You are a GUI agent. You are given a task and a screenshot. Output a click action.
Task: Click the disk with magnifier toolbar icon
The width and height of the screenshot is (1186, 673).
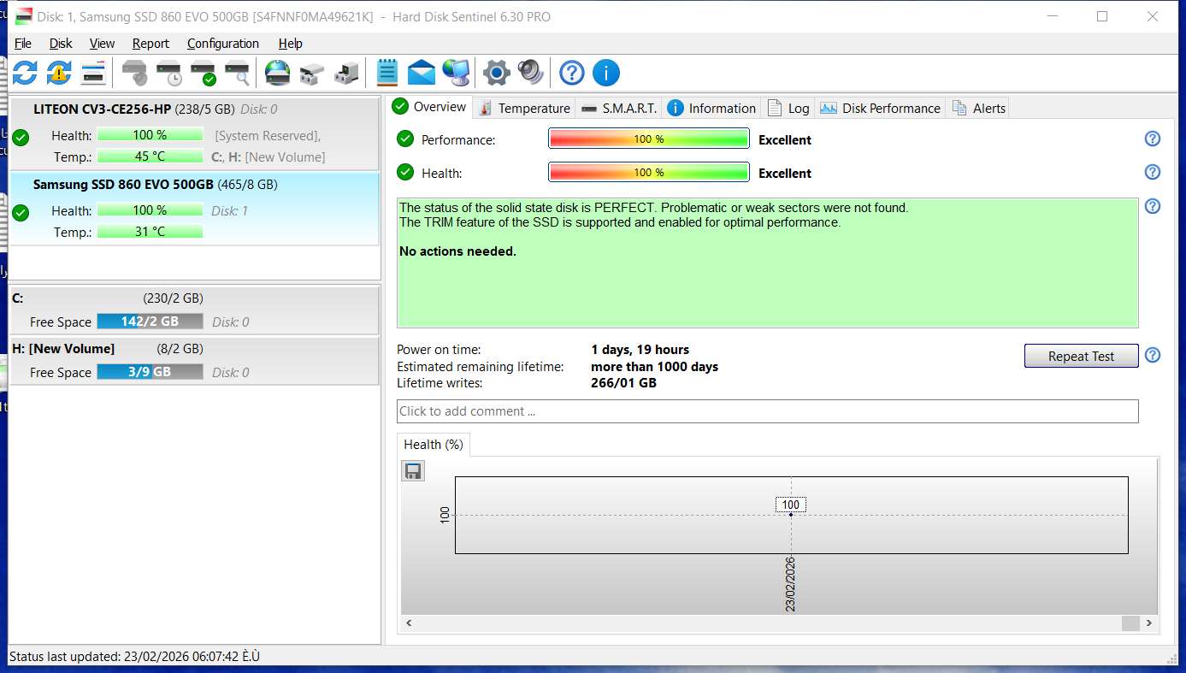click(x=237, y=74)
